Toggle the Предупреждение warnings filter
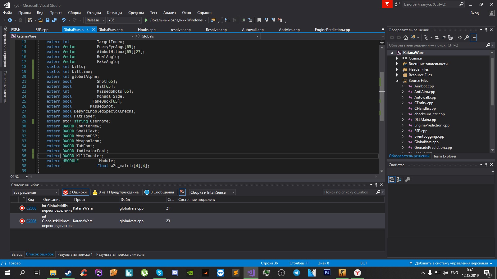This screenshot has width=497, height=279. 116,192
